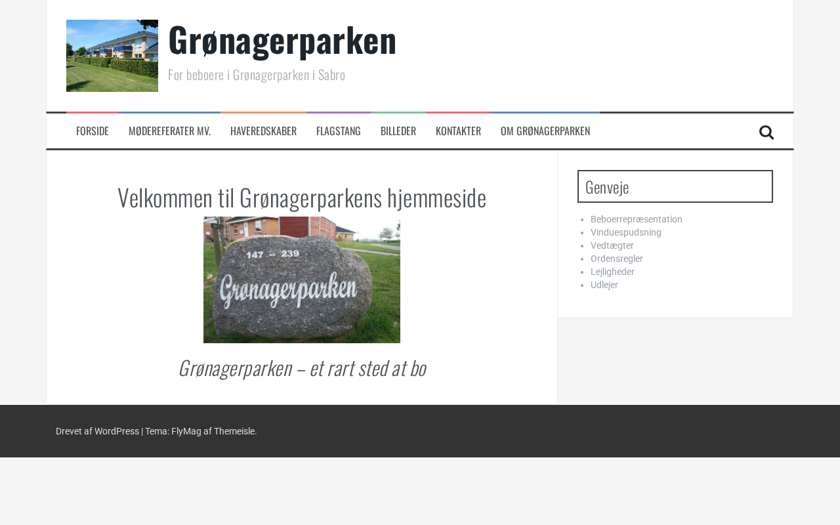The height and width of the screenshot is (525, 840).
Task: Click the Genveje widget heading
Action: 675,186
